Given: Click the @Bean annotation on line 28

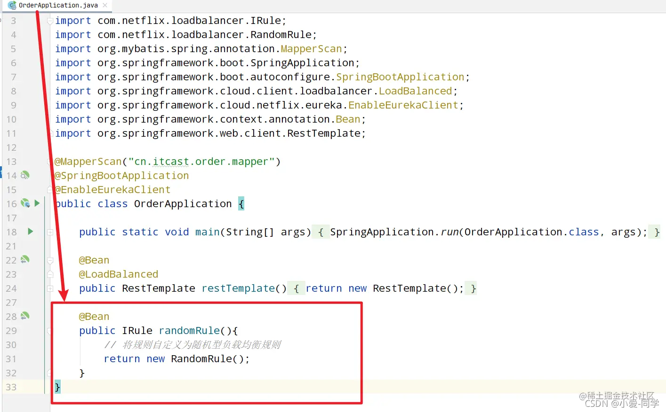Looking at the screenshot, I should 94,317.
